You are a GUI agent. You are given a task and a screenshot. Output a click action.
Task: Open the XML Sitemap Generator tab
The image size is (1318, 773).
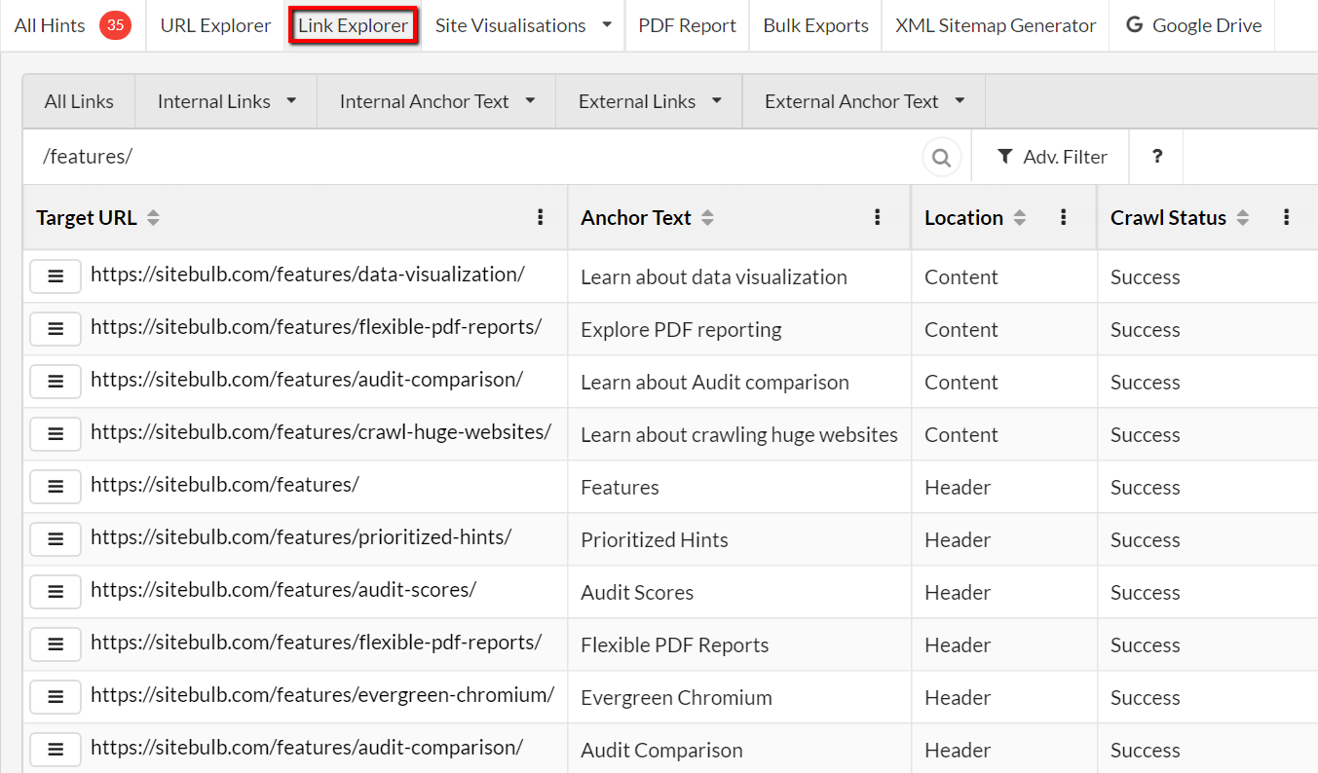coord(996,25)
